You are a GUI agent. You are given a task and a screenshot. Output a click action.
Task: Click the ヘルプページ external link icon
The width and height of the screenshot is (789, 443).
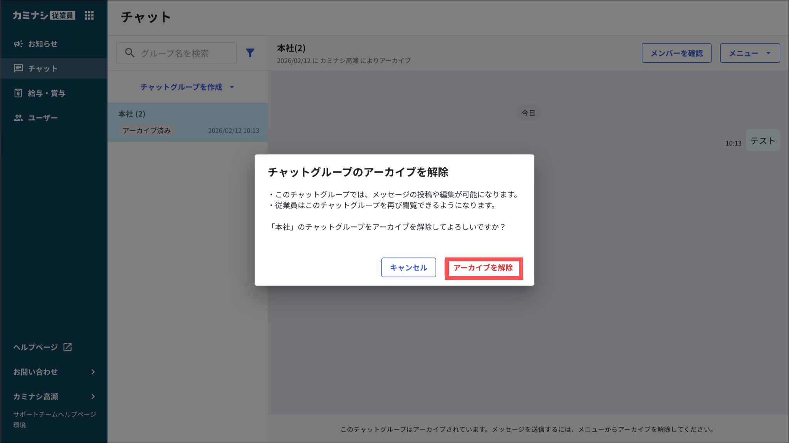pyautogui.click(x=67, y=347)
